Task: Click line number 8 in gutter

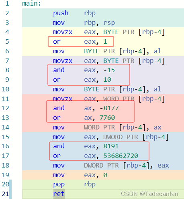Action: 7,70
